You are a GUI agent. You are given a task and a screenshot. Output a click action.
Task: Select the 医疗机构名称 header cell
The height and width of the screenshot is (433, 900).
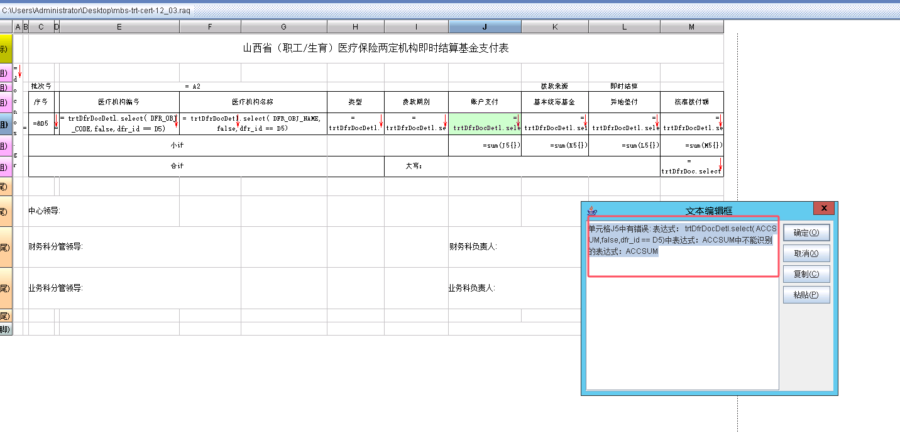253,102
